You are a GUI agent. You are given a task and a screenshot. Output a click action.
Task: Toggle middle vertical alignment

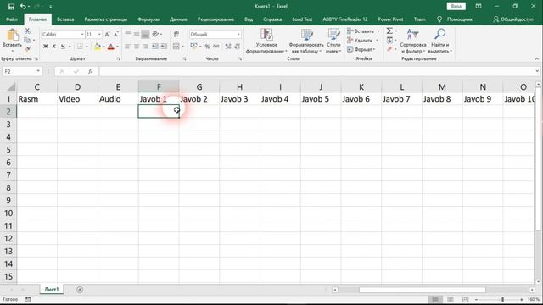[x=137, y=34]
